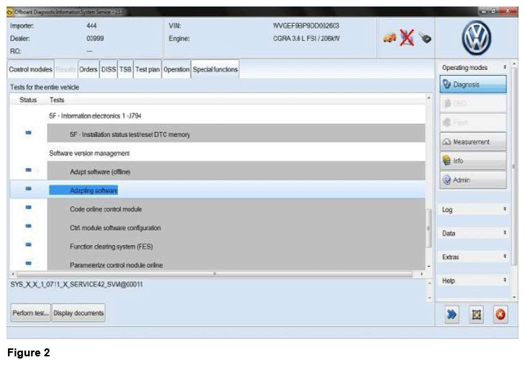Select the Special functions tab
The height and width of the screenshot is (365, 525).
click(x=215, y=69)
